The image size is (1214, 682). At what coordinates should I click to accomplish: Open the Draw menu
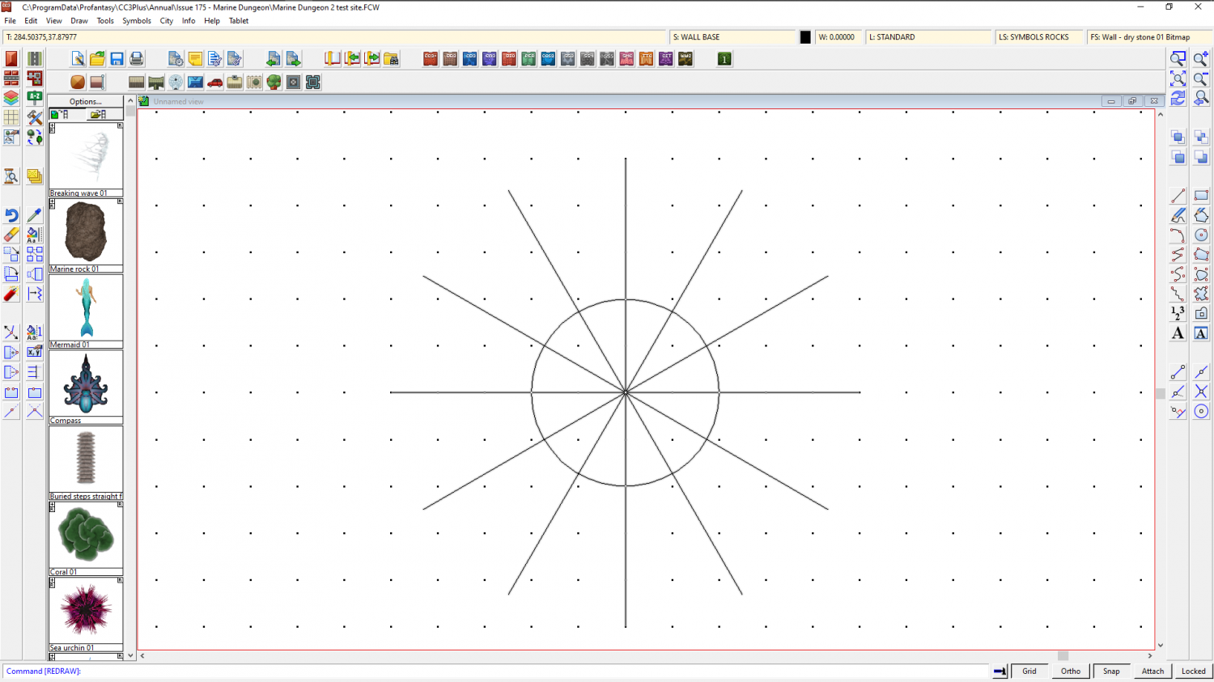tap(79, 21)
